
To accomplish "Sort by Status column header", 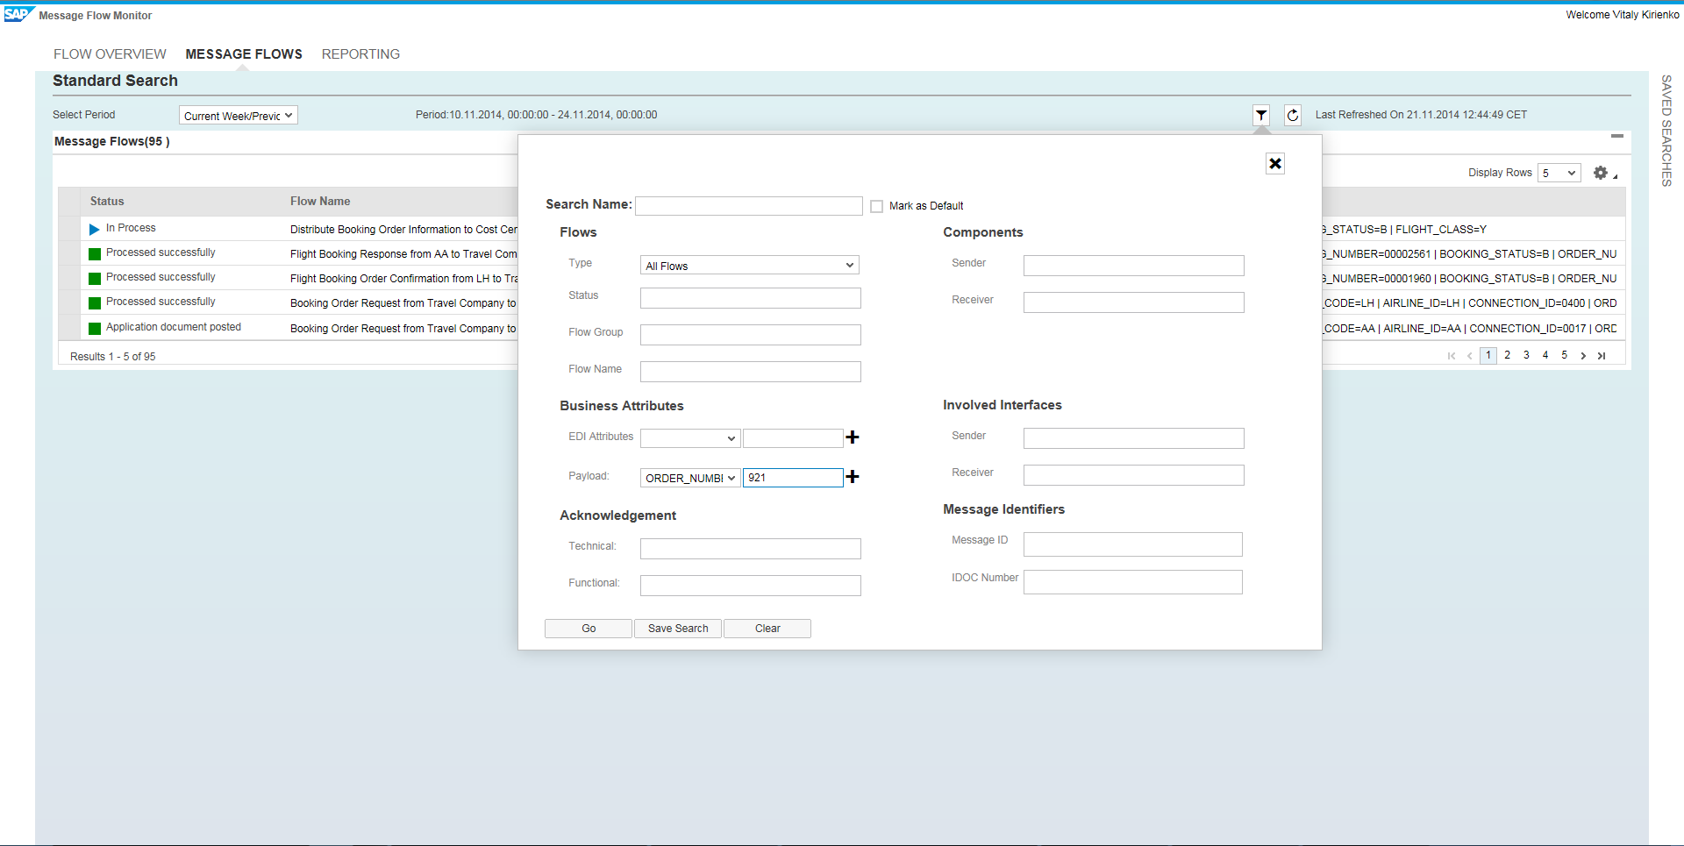I will [x=107, y=202].
